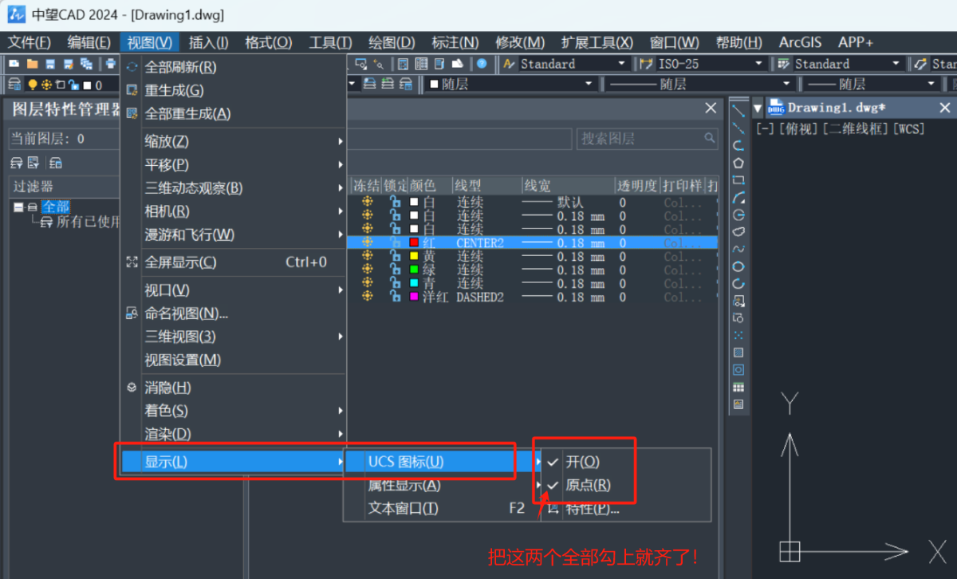Click the Save icon in toolbar
Screen dimensions: 957x579
pyautogui.click(x=50, y=64)
